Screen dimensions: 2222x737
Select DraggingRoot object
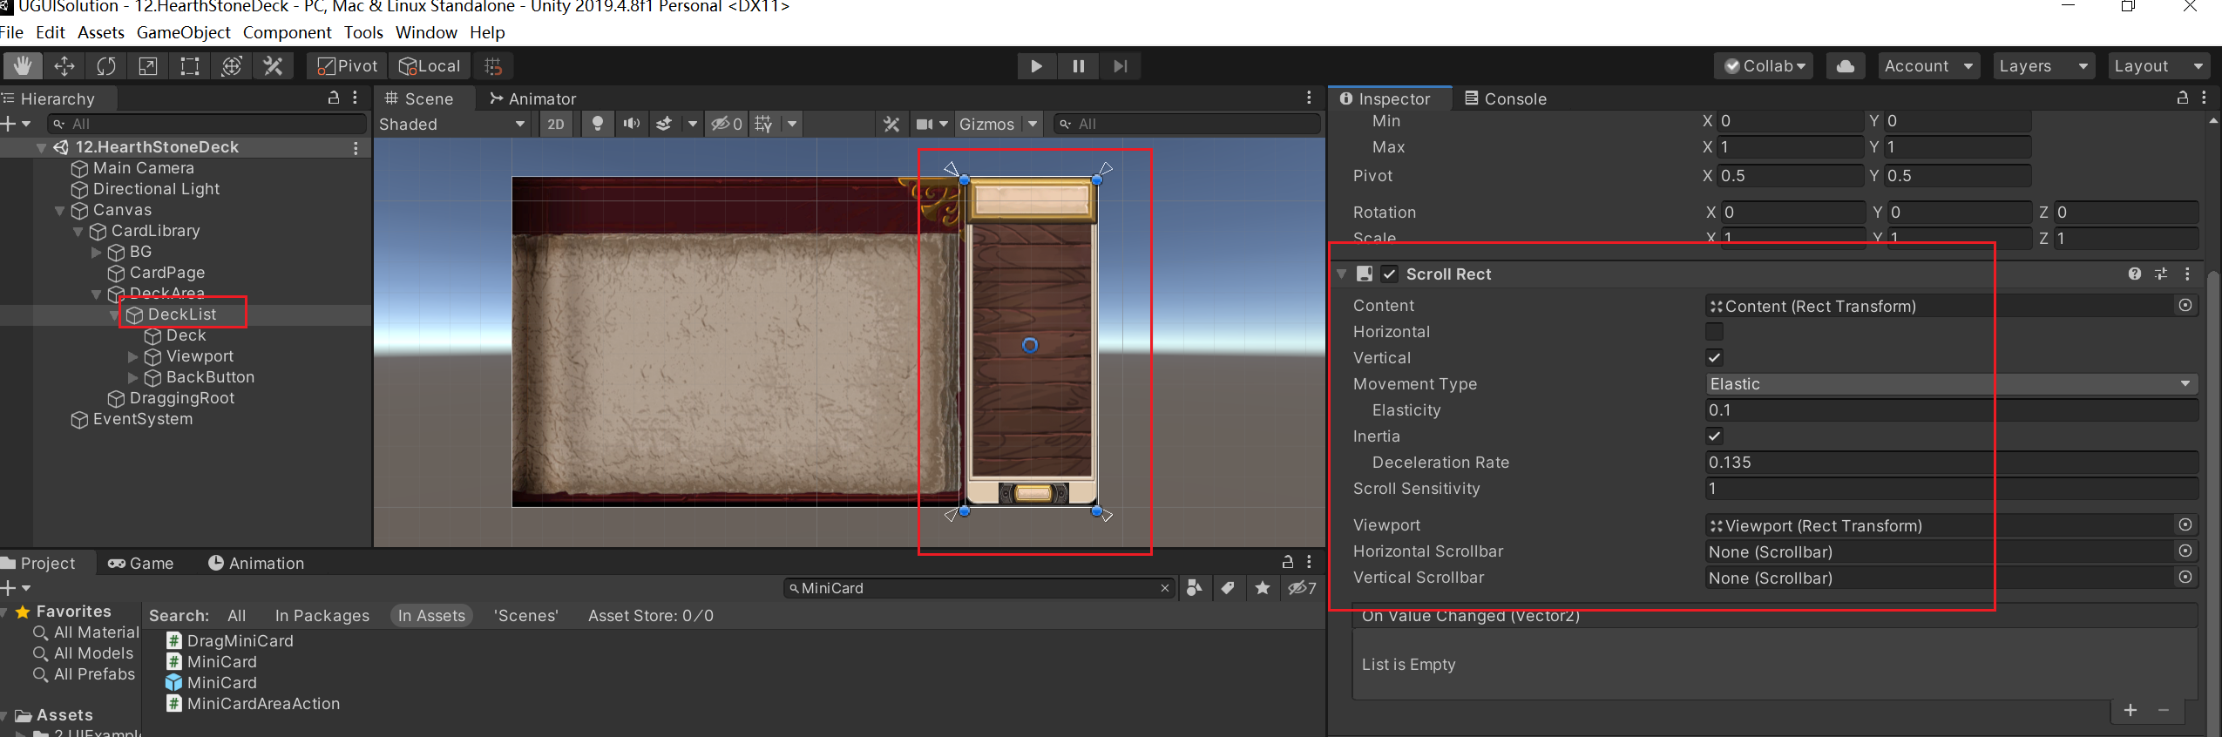[181, 398]
